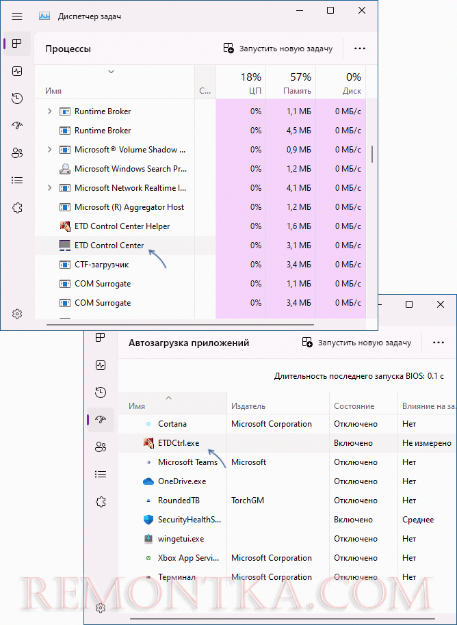Viewport: 457px width, 625px height.
Task: Open the more options menu beside Процессы heading
Action: pyautogui.click(x=360, y=49)
